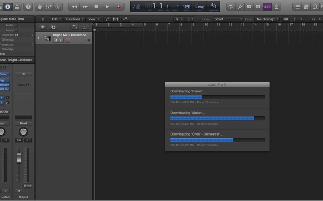
Task: Select the Bright Mk II Blackface track
Action: click(x=64, y=38)
